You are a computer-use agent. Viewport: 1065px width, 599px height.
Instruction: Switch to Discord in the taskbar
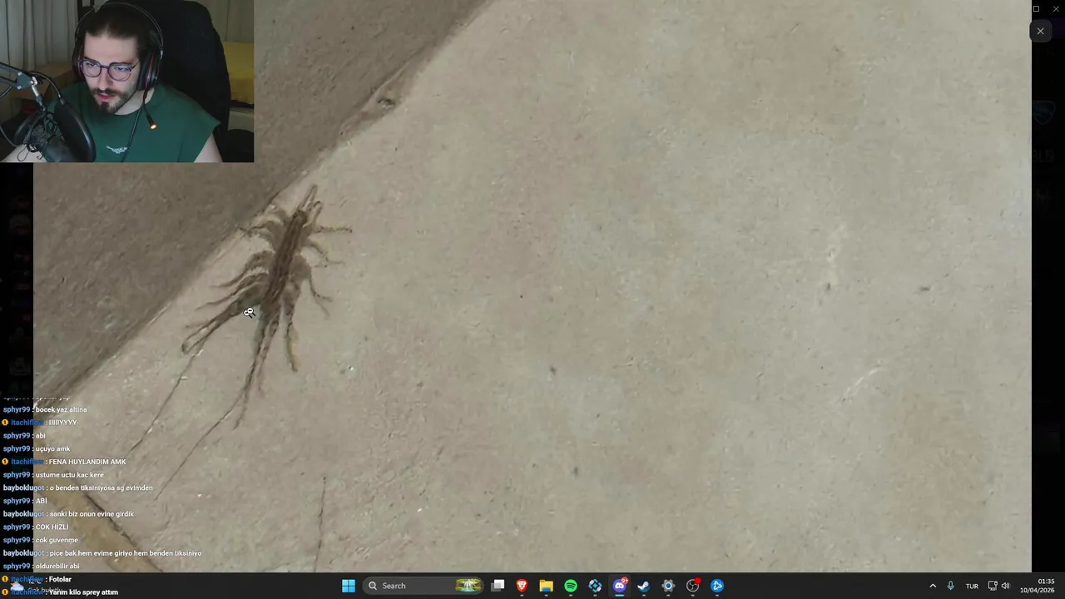pos(619,586)
